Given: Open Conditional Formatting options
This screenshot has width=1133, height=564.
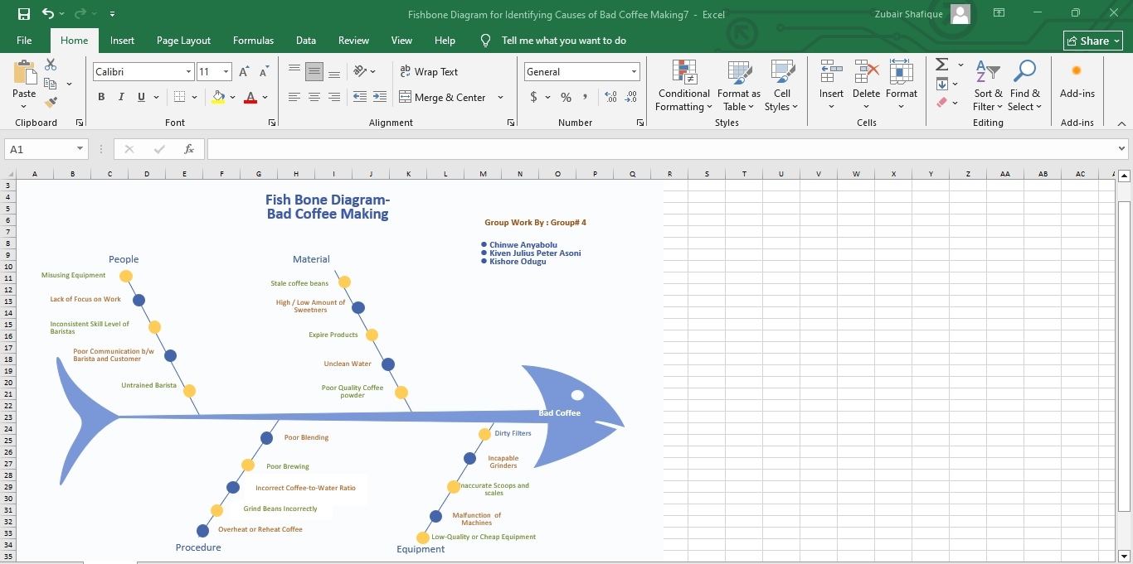Looking at the screenshot, I should [683, 87].
